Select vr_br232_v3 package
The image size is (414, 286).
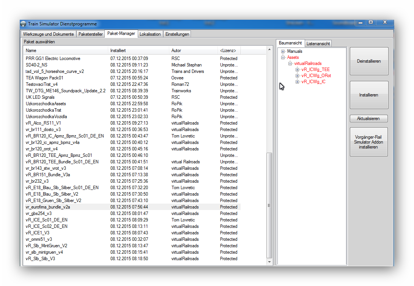point(132,181)
